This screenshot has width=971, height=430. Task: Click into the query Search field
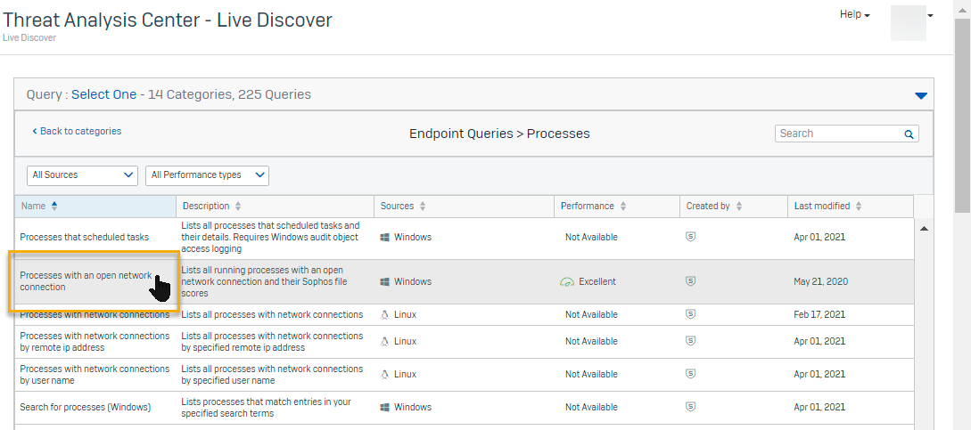[x=838, y=134]
